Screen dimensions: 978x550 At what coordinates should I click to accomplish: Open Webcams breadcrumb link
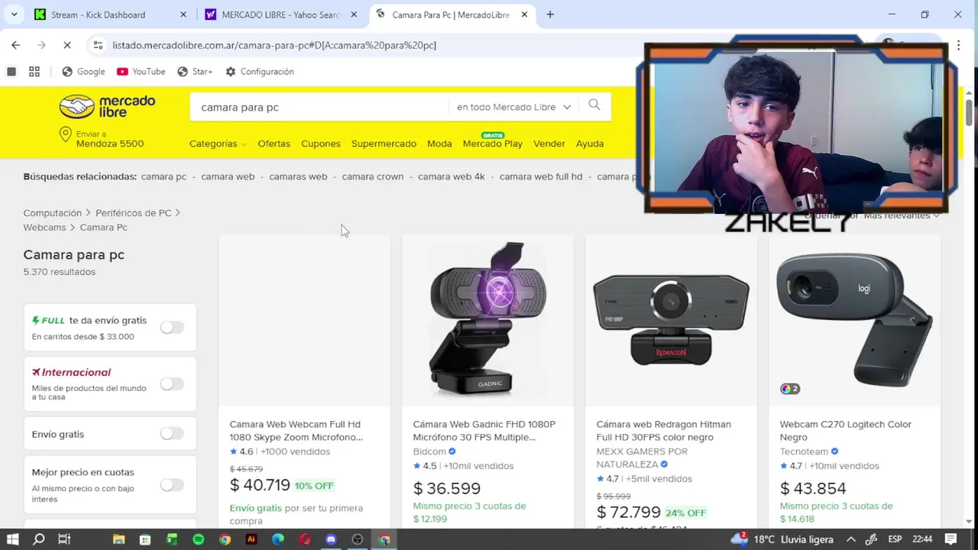(44, 228)
